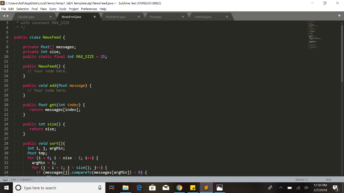Open the Goto menu
This screenshot has height=193, width=344.
point(53,9)
